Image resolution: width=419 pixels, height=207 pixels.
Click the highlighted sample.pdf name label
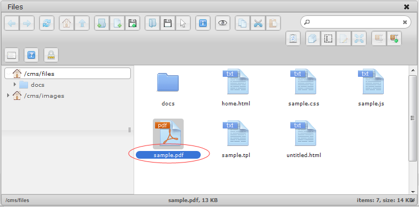pos(168,155)
